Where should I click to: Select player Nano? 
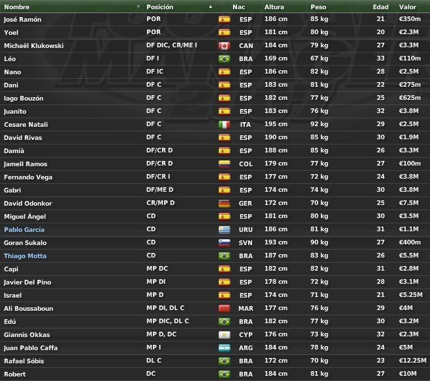(x=12, y=72)
